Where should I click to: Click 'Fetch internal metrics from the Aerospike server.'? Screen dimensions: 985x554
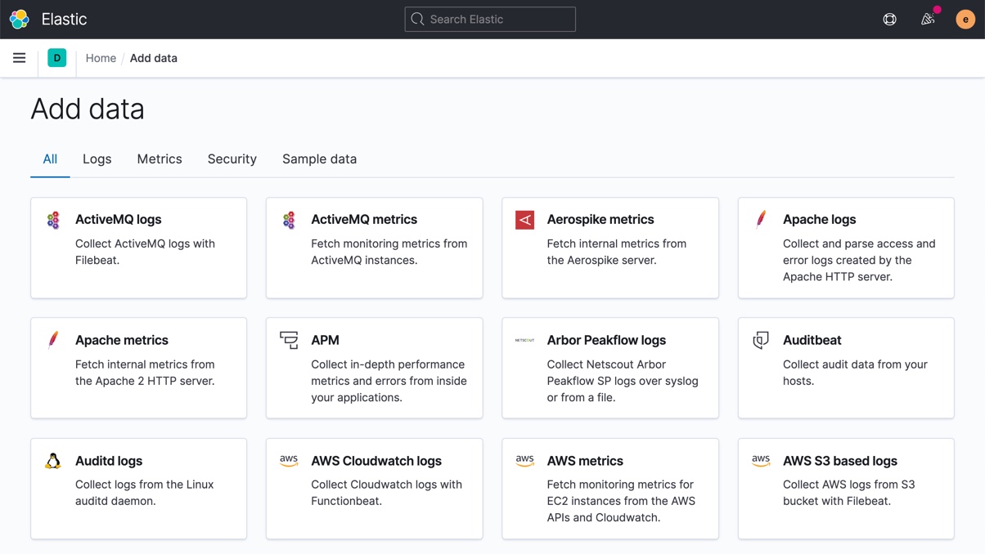(617, 252)
